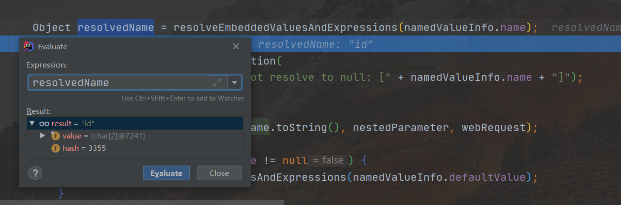Screen dimensions: 621x205
Task: Click the "Expression:" label
Action: pyautogui.click(x=47, y=65)
